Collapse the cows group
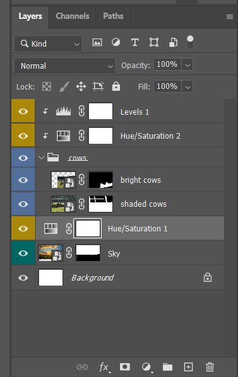Viewport: 238px width, 377px height. click(x=42, y=158)
